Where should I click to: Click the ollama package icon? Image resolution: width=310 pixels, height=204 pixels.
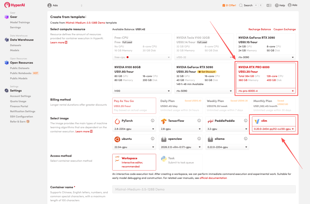(210, 139)
